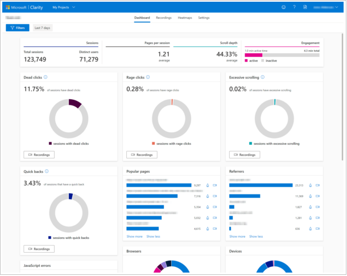
Task: Click the top popular page bar 9,297
Action: tap(159, 185)
